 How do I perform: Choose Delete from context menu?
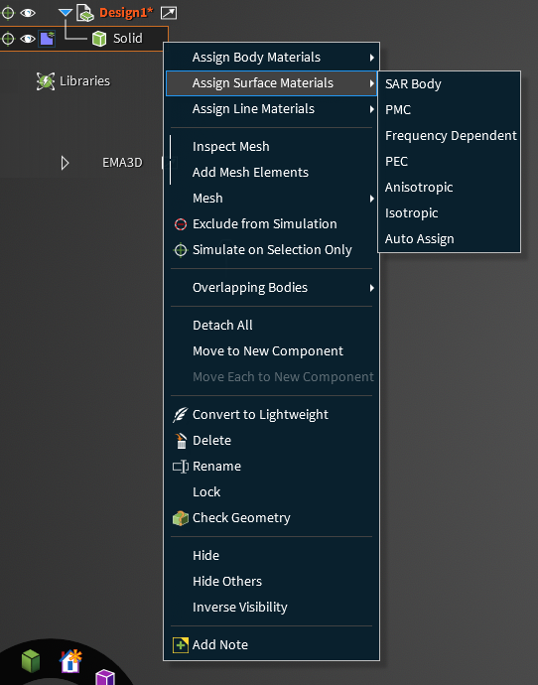[x=271, y=441]
